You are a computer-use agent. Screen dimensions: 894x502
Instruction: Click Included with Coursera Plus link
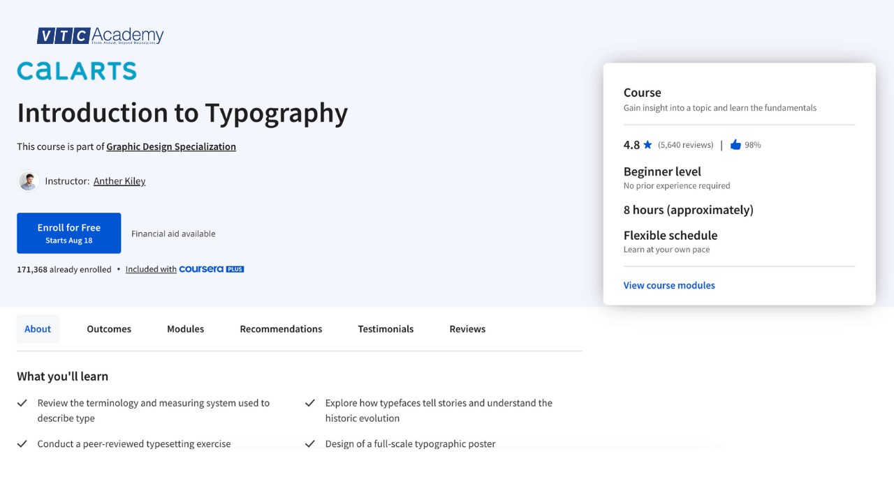coord(151,268)
